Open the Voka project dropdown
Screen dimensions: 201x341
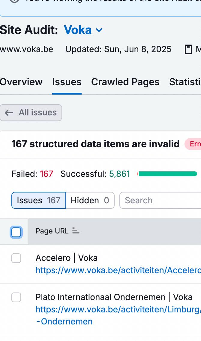[78, 30]
